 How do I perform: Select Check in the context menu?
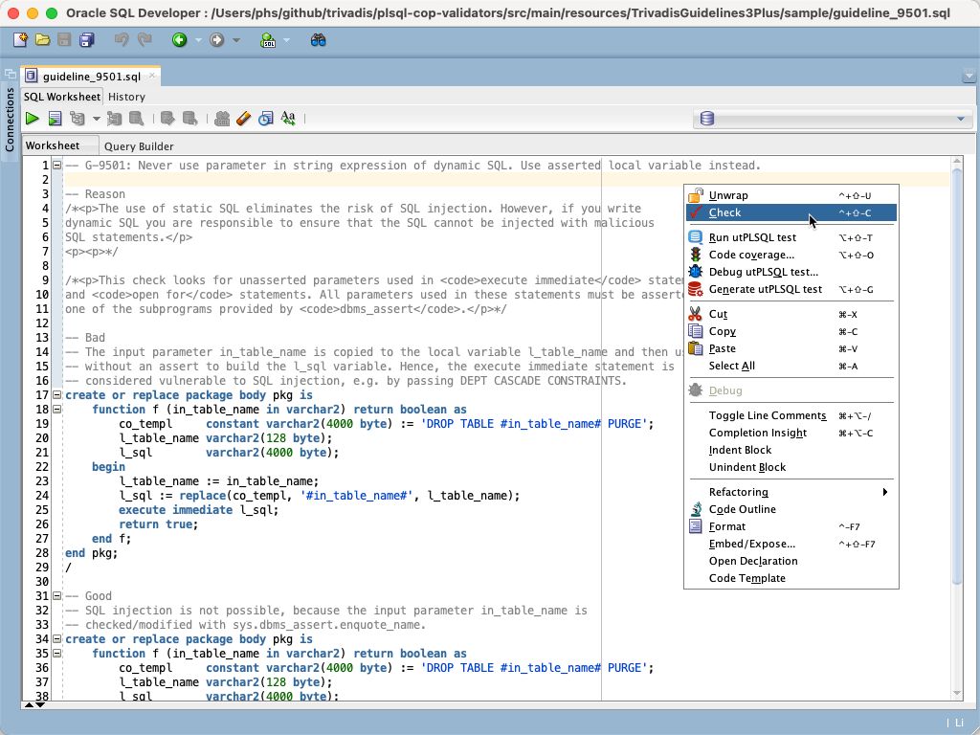(x=791, y=212)
